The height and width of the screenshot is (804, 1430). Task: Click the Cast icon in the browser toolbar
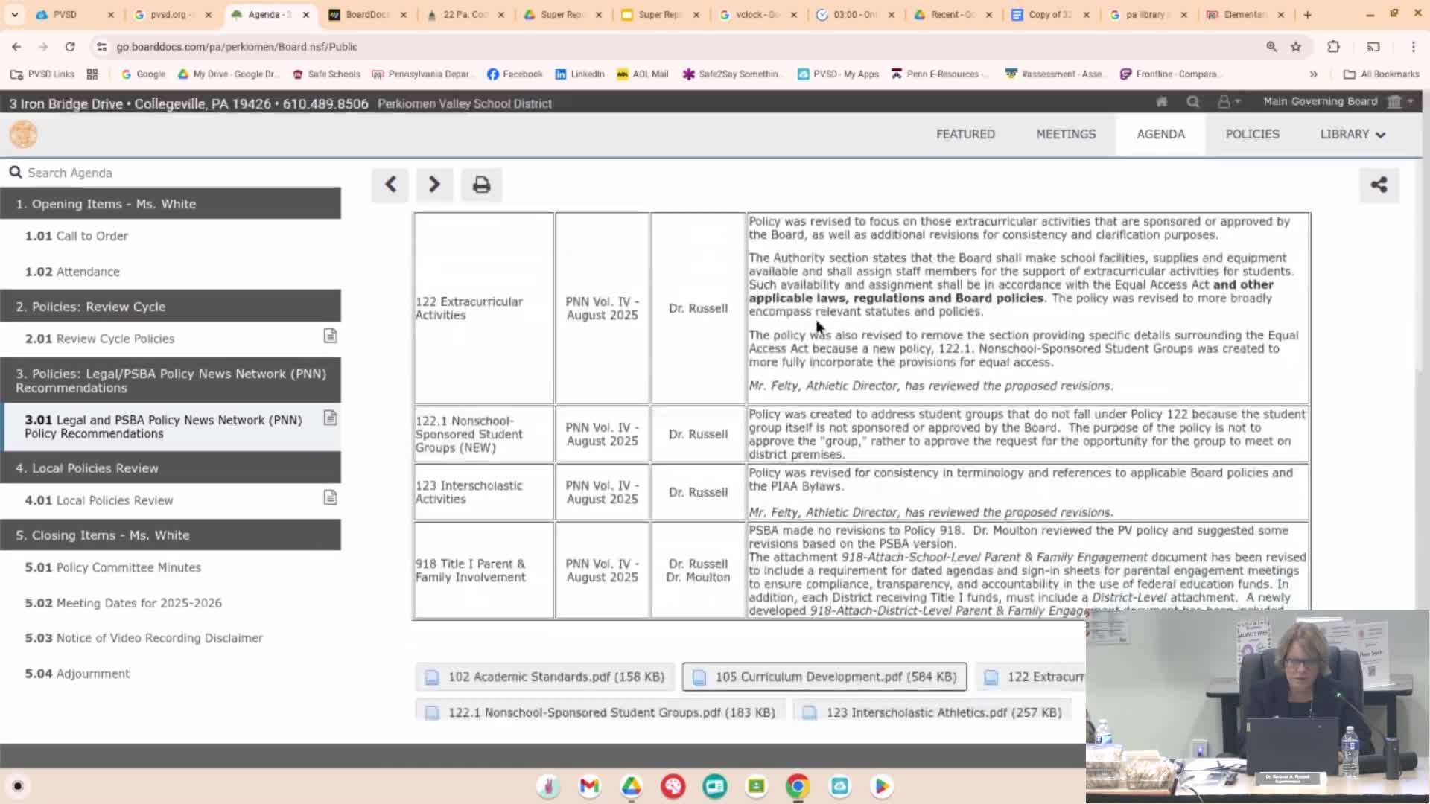[1374, 46]
